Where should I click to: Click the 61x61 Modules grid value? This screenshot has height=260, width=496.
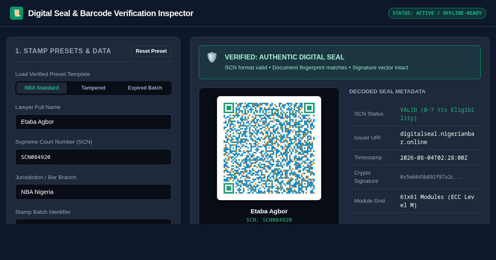pos(437,201)
